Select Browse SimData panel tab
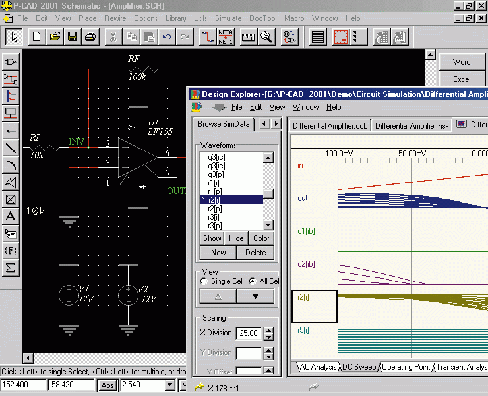The image size is (488, 396). (x=224, y=124)
